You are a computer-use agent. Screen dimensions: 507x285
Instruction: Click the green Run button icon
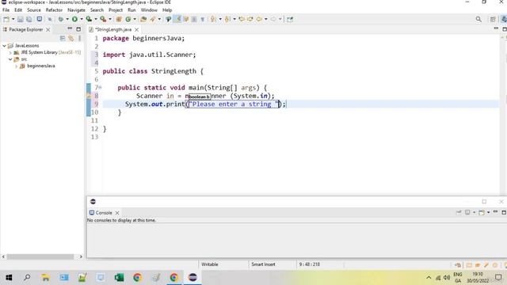[74, 19]
